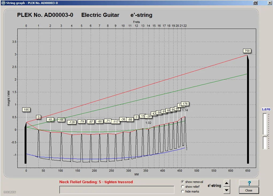273x196 pixels.
Task: Click the 'PLEK No. AD00003-0' graph heading
Action: coord(45,15)
